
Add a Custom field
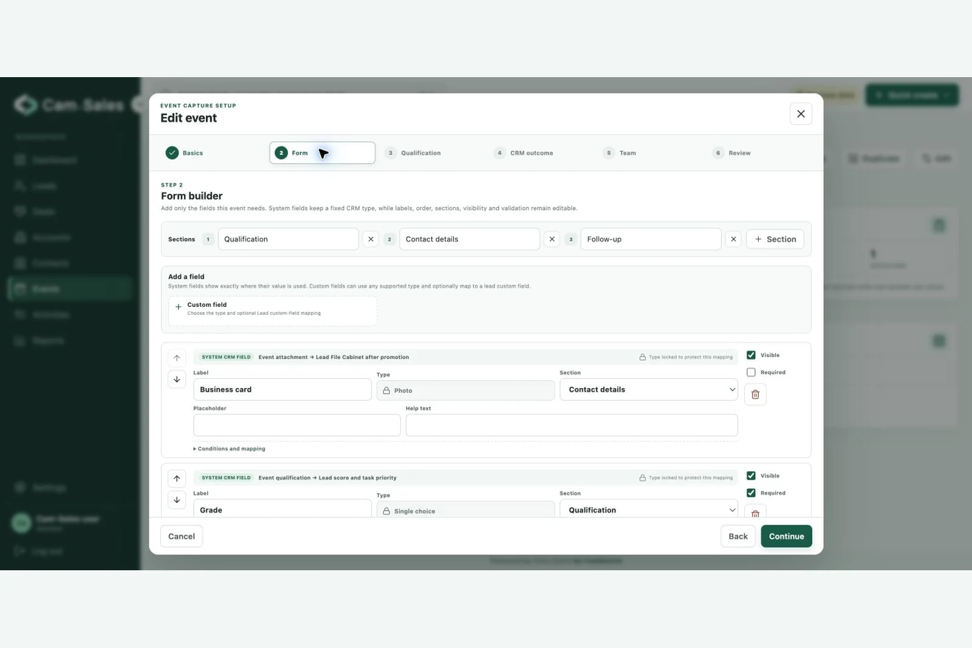click(273, 311)
